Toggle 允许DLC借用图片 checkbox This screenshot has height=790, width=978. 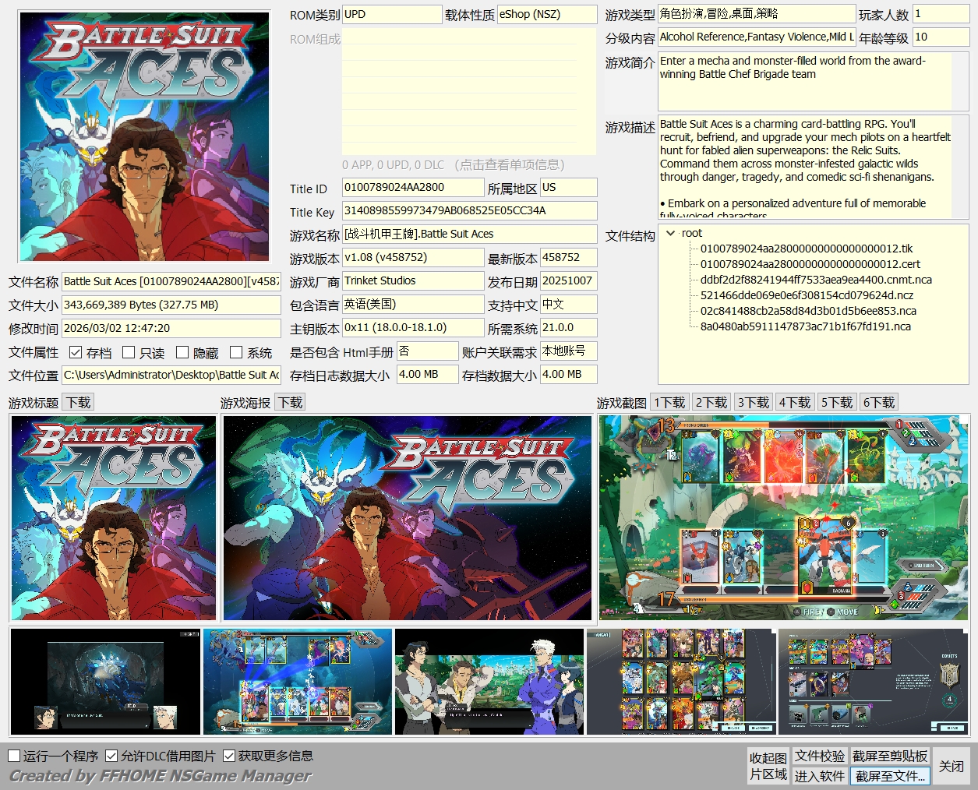111,756
